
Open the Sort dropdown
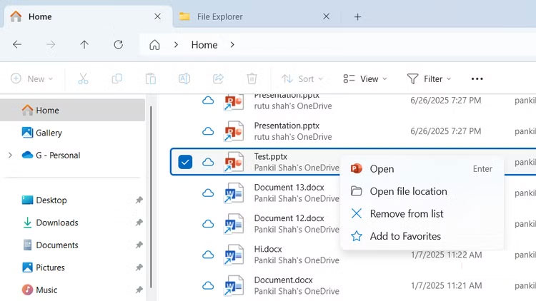pos(302,78)
